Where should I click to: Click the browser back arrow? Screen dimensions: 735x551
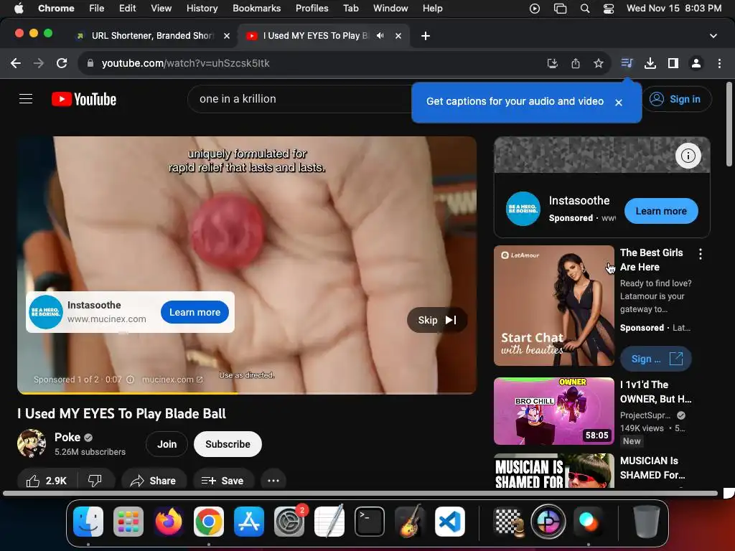pyautogui.click(x=16, y=63)
